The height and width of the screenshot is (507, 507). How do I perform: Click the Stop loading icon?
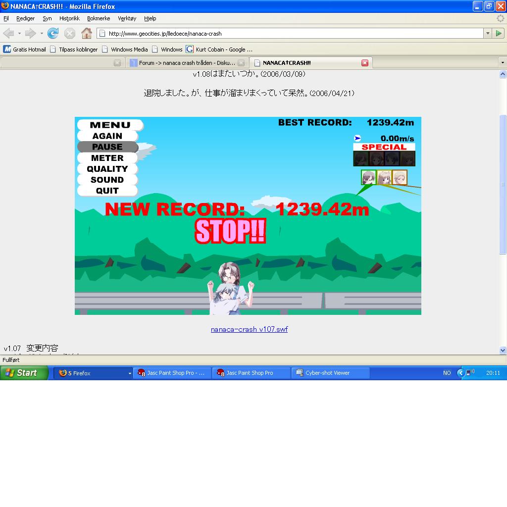click(69, 33)
